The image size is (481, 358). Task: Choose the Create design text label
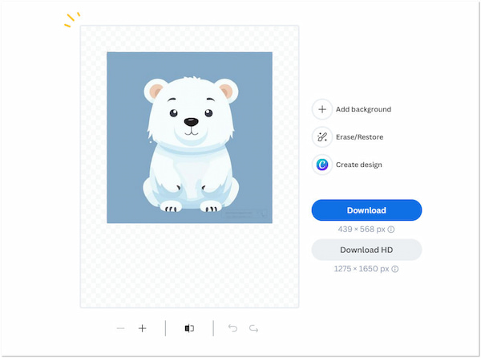coord(358,165)
